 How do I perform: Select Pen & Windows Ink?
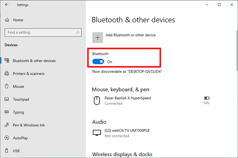tap(29, 125)
